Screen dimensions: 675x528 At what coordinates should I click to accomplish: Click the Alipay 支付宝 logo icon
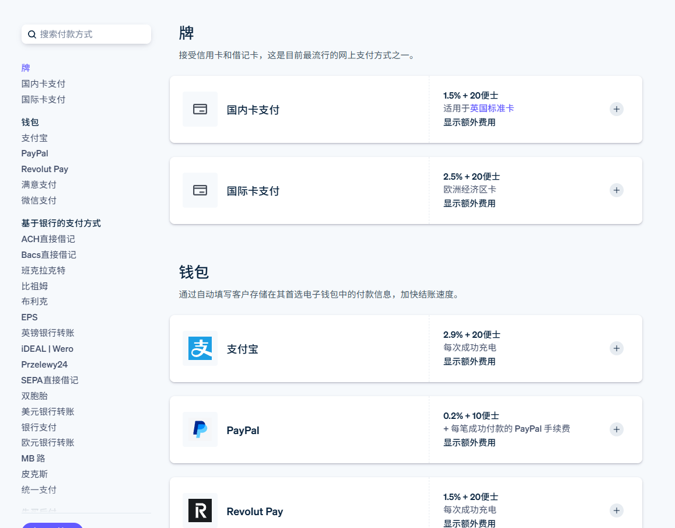[x=200, y=348]
